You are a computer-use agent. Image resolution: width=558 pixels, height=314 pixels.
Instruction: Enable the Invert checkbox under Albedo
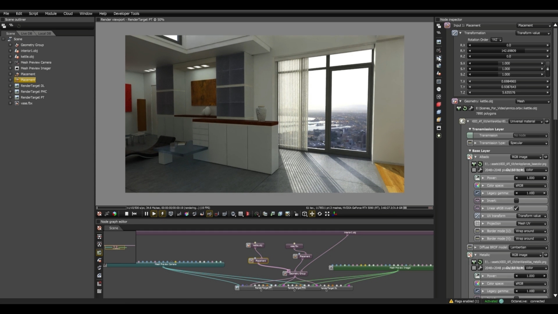(x=516, y=200)
